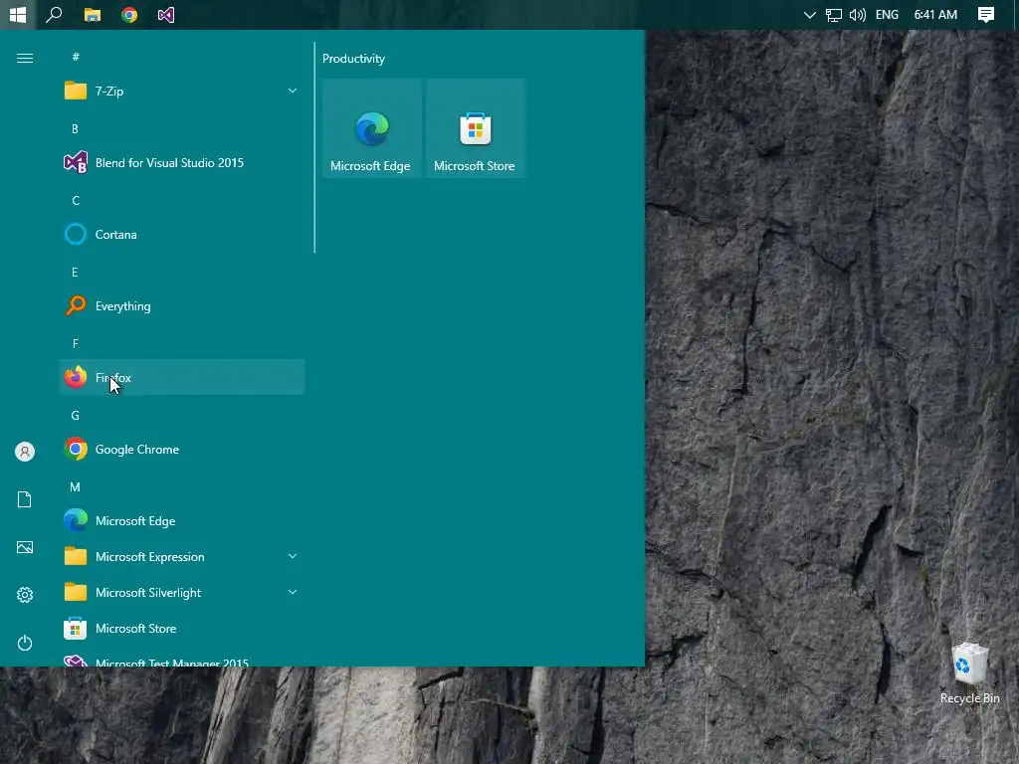The width and height of the screenshot is (1019, 764).
Task: Click the Productivity group header
Action: (x=353, y=59)
